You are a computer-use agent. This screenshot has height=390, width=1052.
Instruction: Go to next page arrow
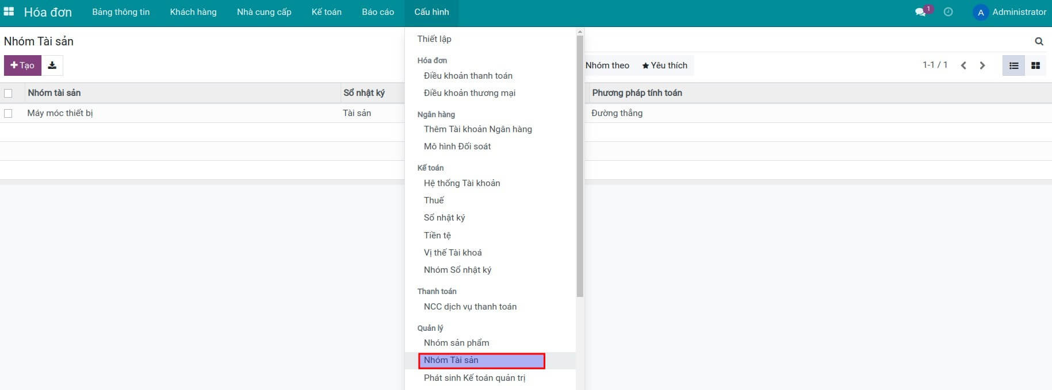pyautogui.click(x=982, y=65)
